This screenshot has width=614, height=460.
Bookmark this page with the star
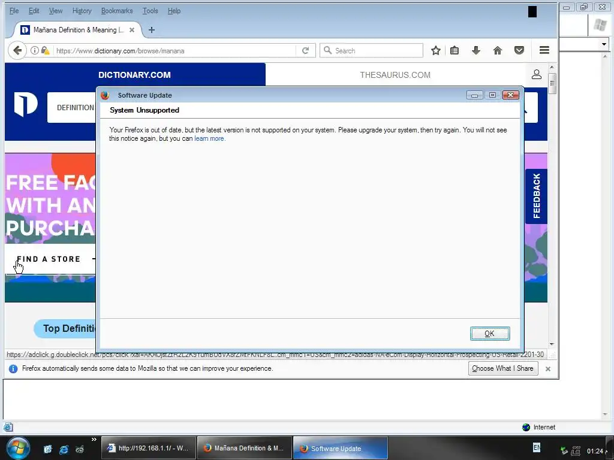pyautogui.click(x=436, y=50)
